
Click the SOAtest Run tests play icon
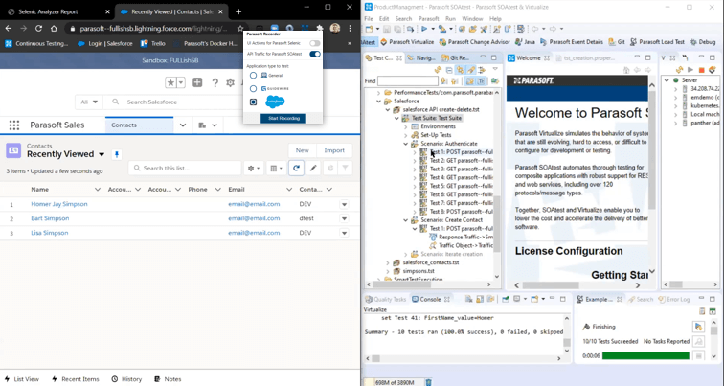click(x=424, y=29)
